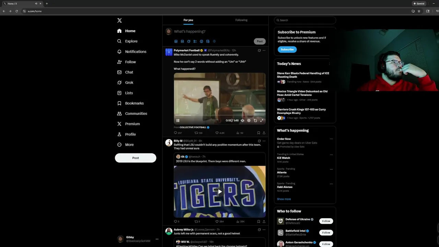The height and width of the screenshot is (247, 439).
Task: Seek along the McDaniel video progress bar
Action: 219,116
